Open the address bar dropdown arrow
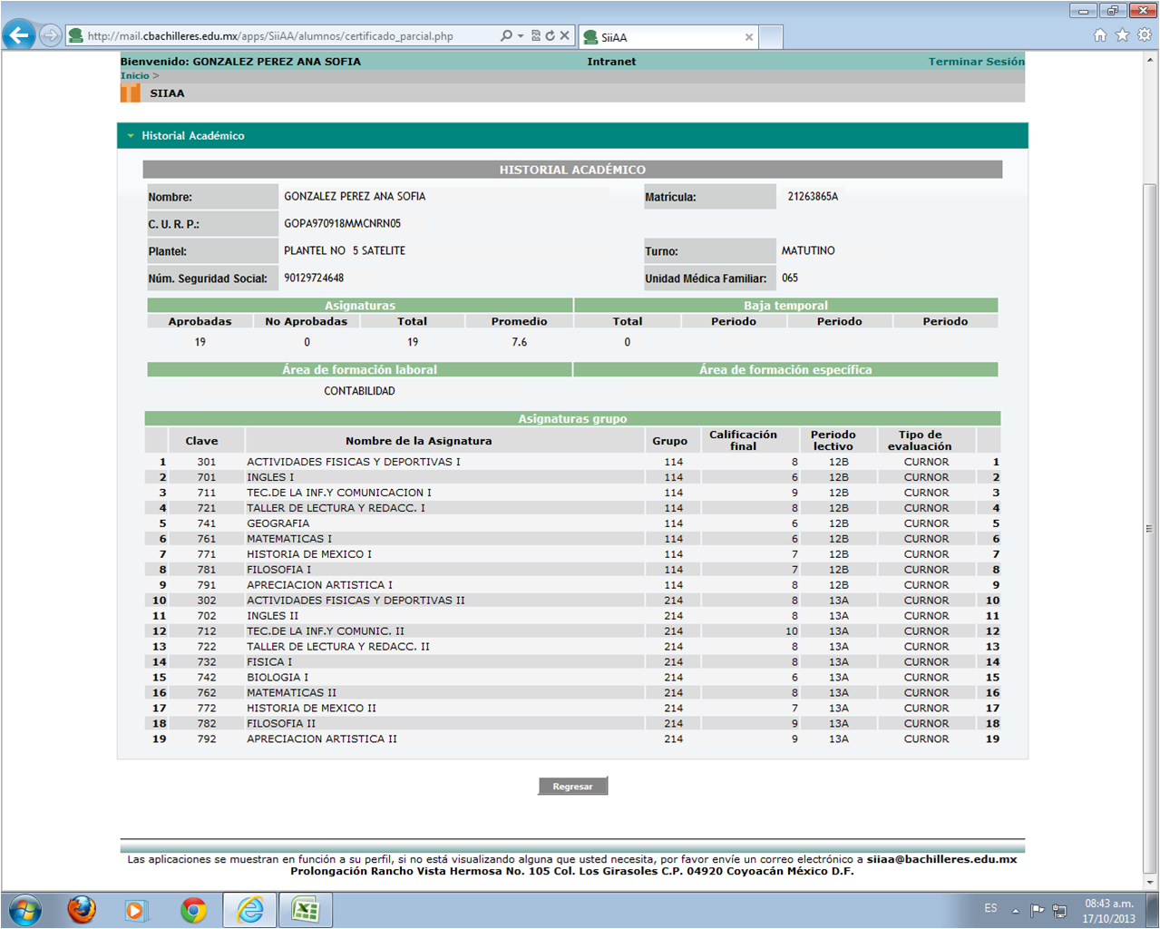Screen dimensions: 1160x929 [x=521, y=35]
